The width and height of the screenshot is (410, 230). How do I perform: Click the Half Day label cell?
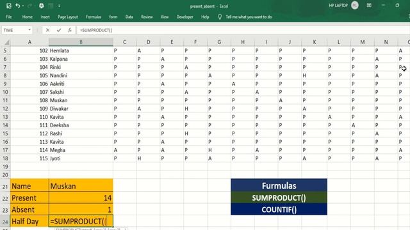[x=29, y=221]
